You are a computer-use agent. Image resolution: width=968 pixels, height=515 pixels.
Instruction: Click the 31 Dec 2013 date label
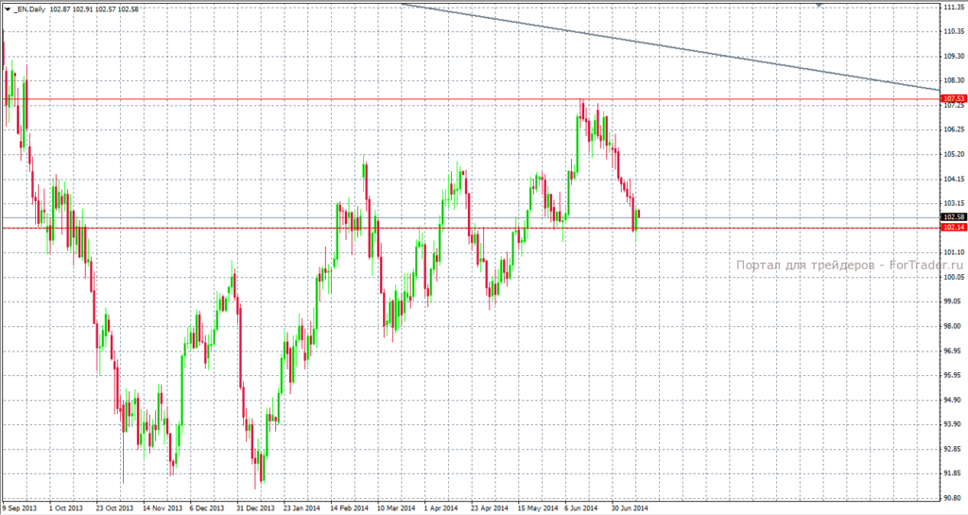coord(256,508)
